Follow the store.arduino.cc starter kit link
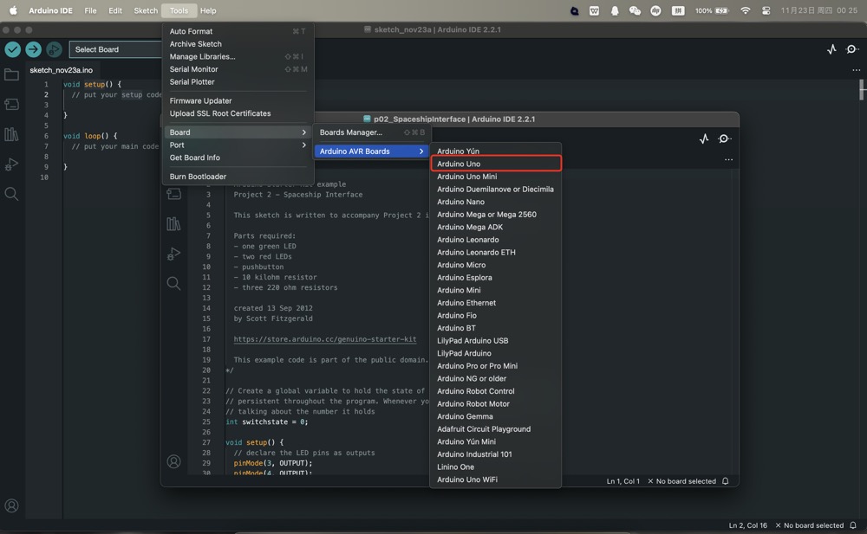The image size is (867, 534). 324,339
